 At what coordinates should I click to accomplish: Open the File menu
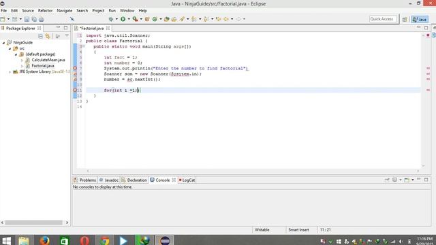pyautogui.click(x=4, y=11)
